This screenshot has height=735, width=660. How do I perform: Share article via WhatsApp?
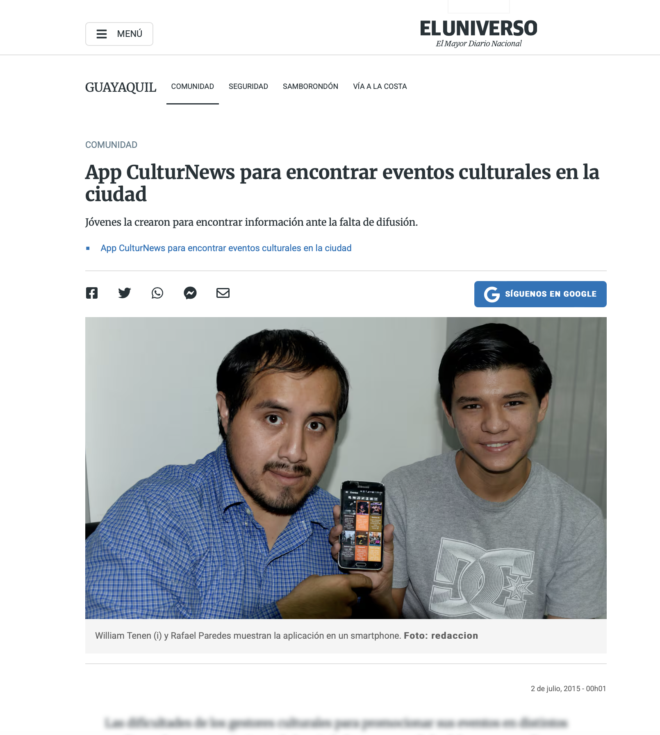click(157, 293)
